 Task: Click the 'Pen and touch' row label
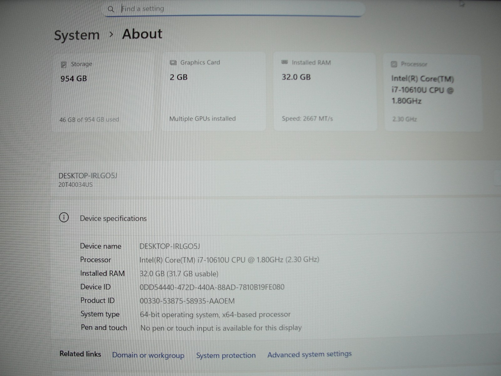tap(104, 327)
